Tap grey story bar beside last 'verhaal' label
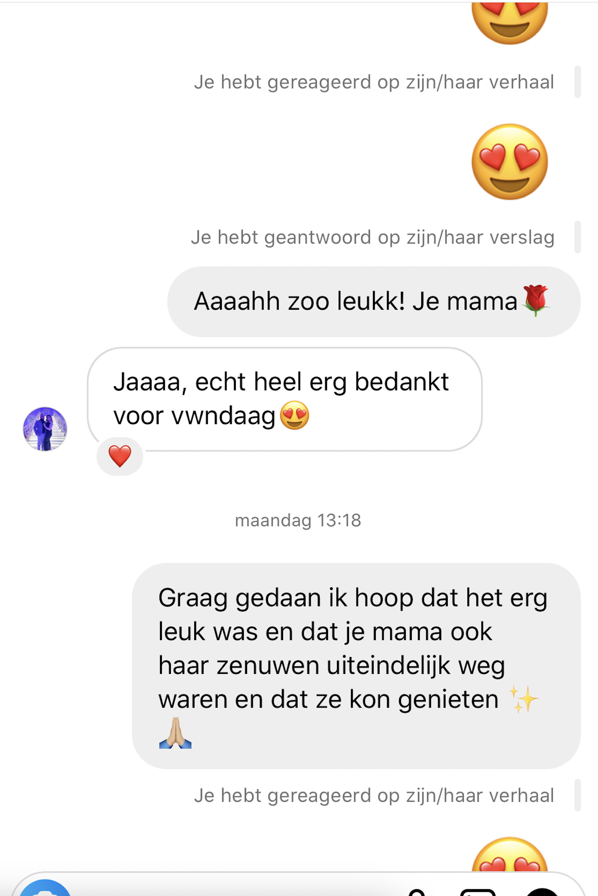The image size is (598, 896). tap(577, 795)
